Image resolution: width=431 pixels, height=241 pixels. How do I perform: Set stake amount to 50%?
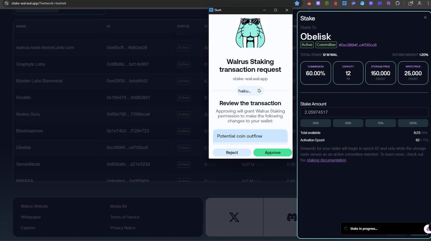348,123
